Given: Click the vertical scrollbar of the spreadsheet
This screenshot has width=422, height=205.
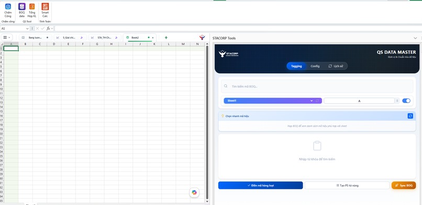Looking at the screenshot, I should click(x=207, y=122).
